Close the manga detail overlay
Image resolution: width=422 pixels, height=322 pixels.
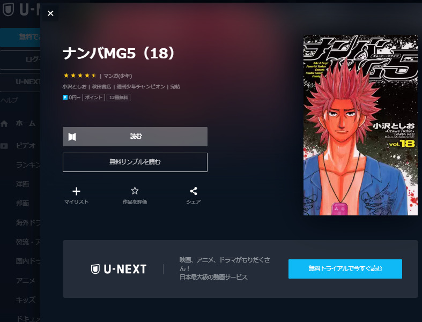[50, 13]
